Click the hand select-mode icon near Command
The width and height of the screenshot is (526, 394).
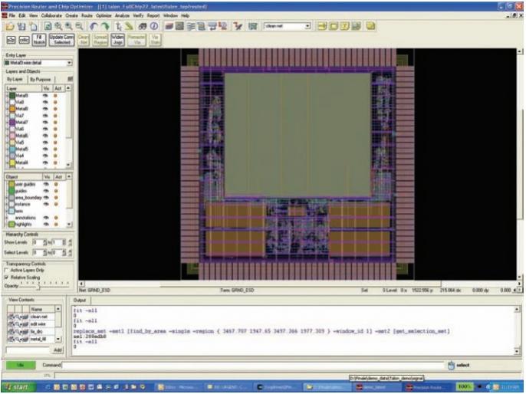click(451, 365)
